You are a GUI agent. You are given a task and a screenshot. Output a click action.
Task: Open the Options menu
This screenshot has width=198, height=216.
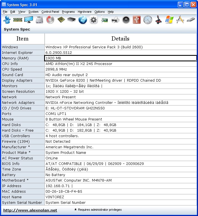100,12
